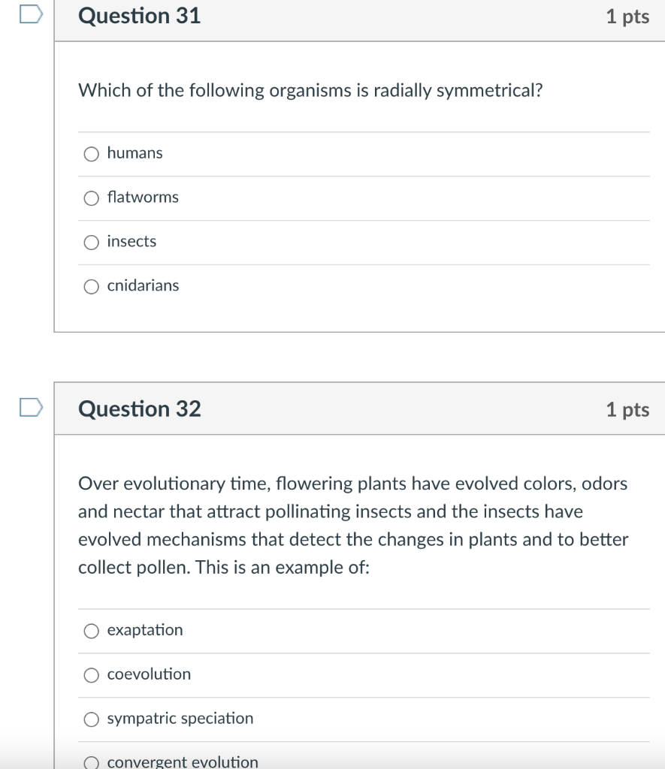Select the exaptation radio button

coord(92,631)
